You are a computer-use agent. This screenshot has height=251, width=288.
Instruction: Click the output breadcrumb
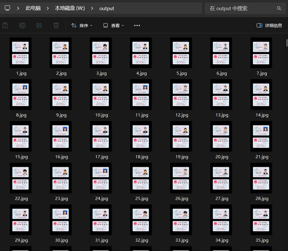click(x=107, y=8)
